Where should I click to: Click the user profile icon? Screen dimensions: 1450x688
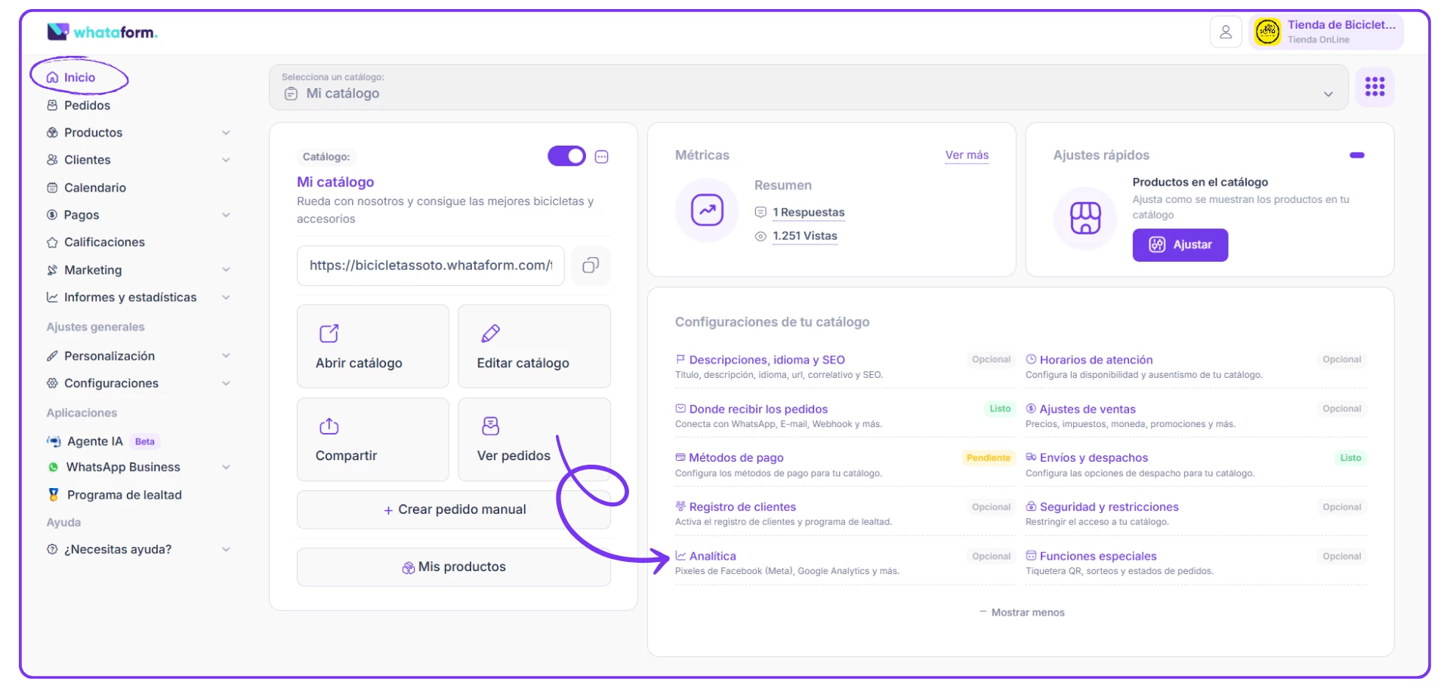1225,32
